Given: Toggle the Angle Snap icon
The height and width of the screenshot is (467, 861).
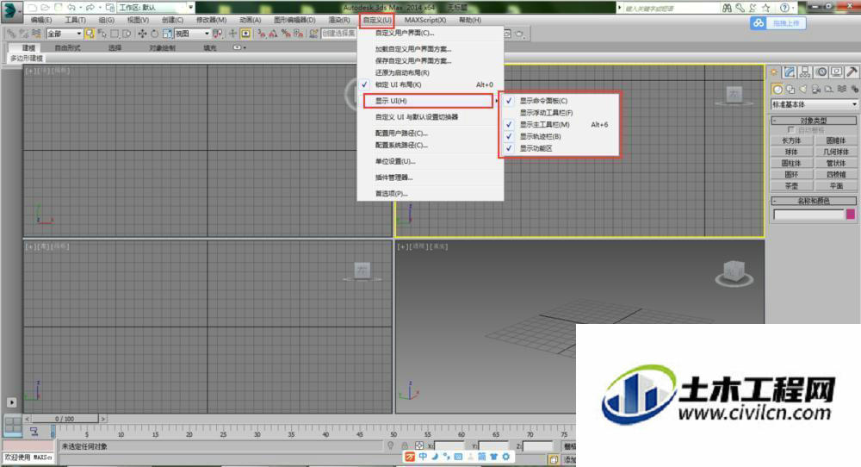Looking at the screenshot, I should (274, 34).
